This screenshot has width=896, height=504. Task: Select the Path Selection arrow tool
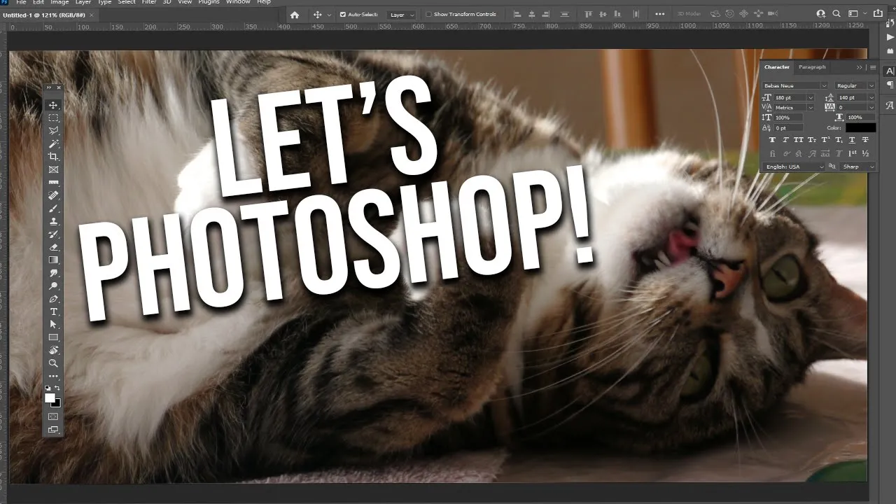click(53, 325)
